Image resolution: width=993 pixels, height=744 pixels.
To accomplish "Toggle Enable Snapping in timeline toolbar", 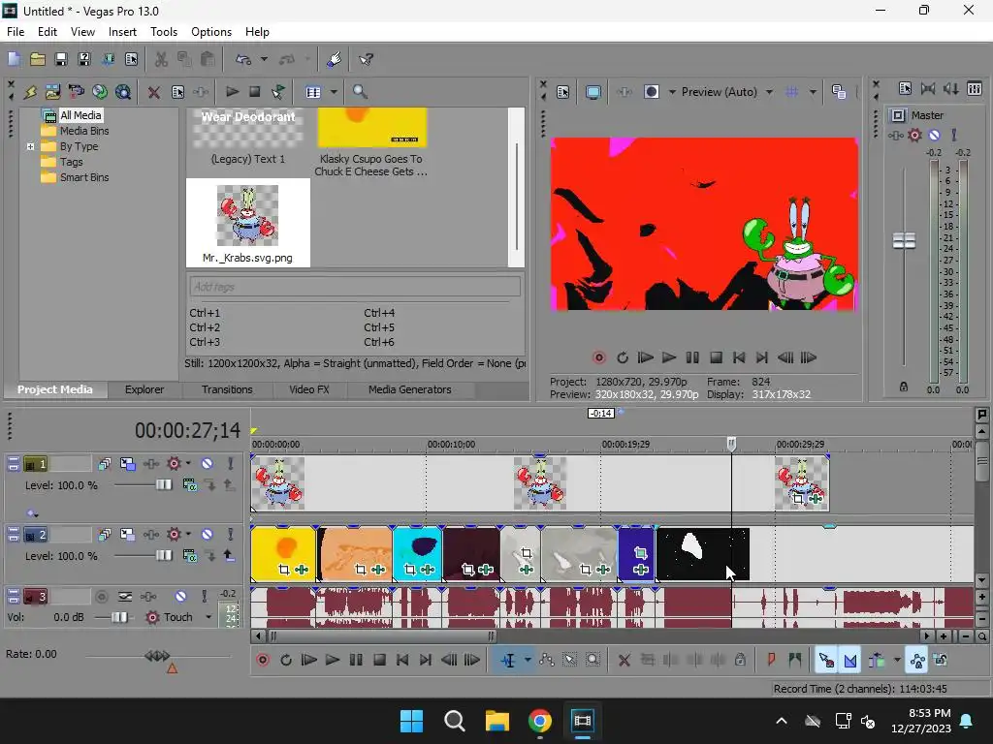I will point(826,661).
